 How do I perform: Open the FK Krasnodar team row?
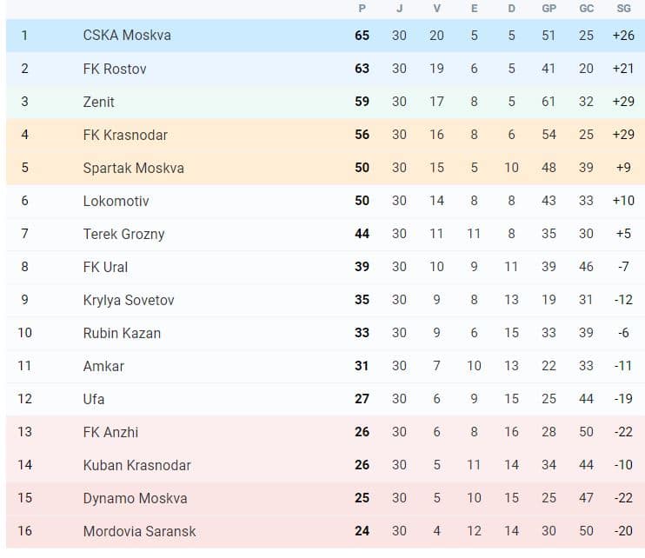point(325,135)
